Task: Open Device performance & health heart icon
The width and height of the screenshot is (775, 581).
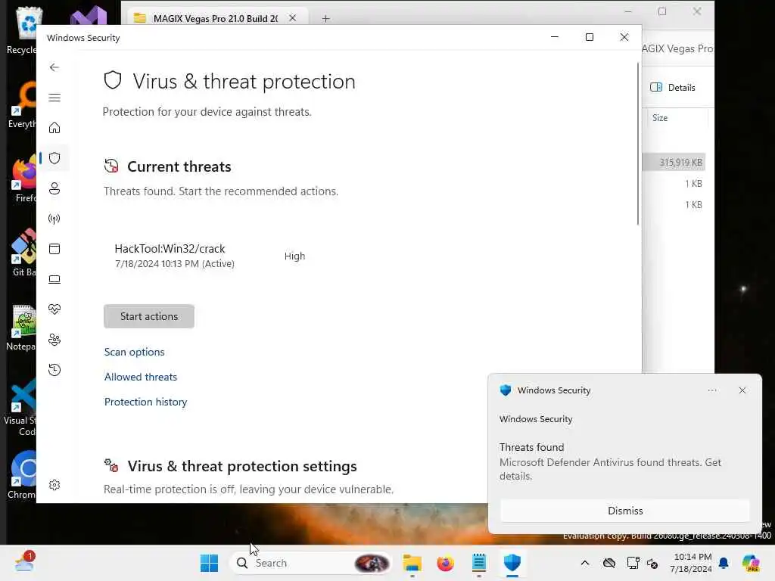Action: point(54,309)
